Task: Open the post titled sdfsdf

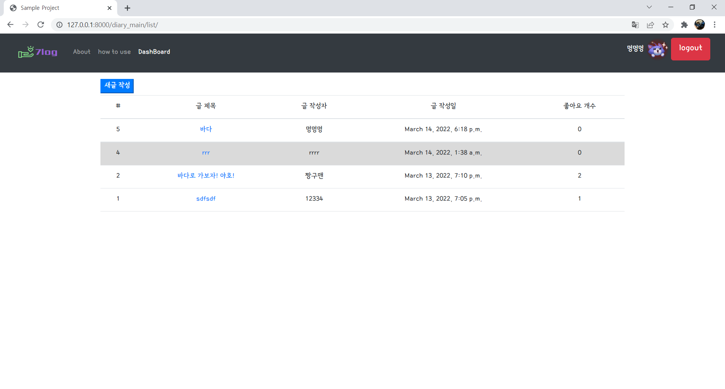Action: 206,199
